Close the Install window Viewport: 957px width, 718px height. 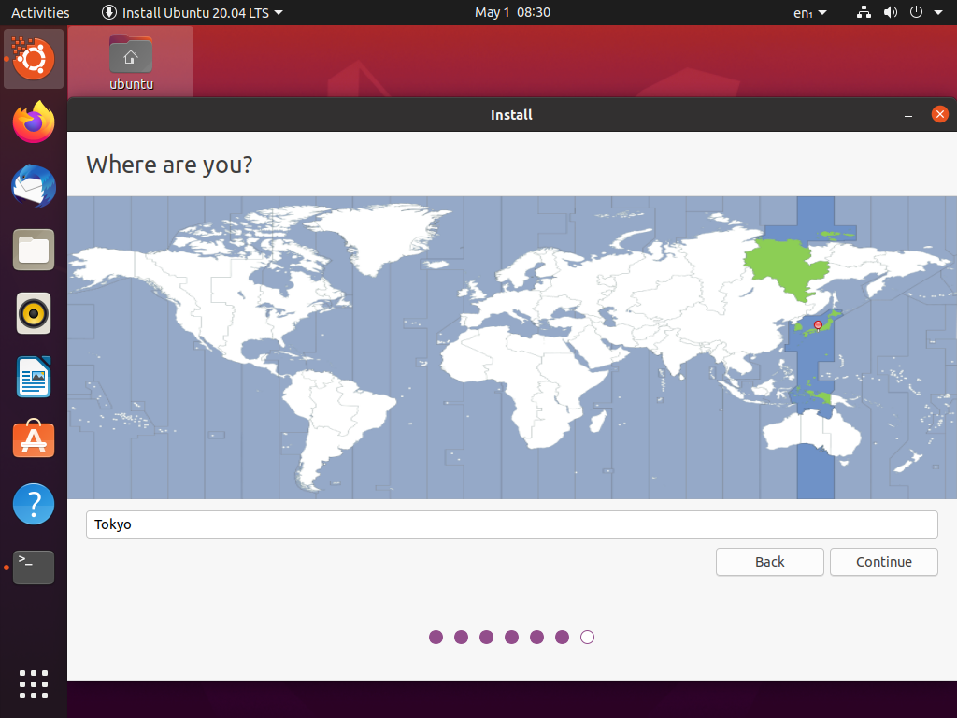pyautogui.click(x=940, y=114)
